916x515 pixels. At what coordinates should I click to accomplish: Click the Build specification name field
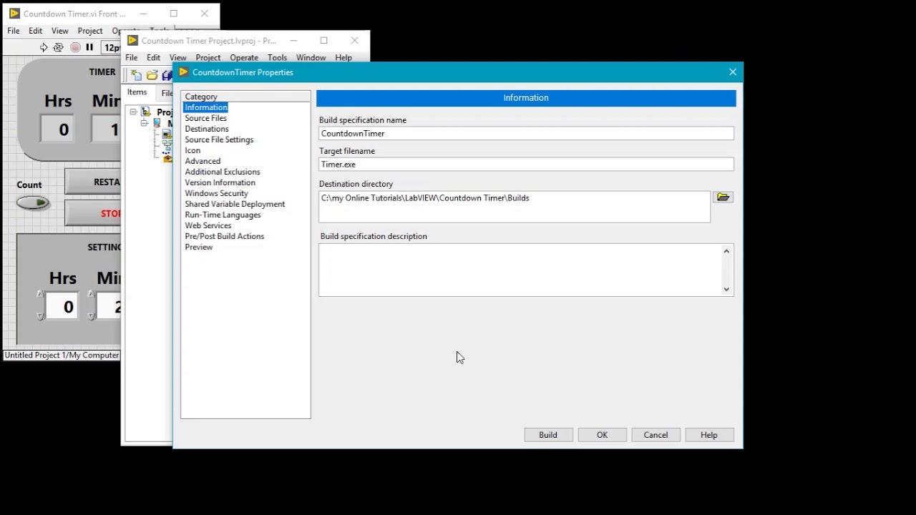click(x=526, y=134)
